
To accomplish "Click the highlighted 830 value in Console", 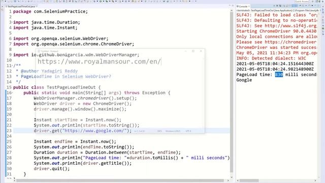I will 279,75.
